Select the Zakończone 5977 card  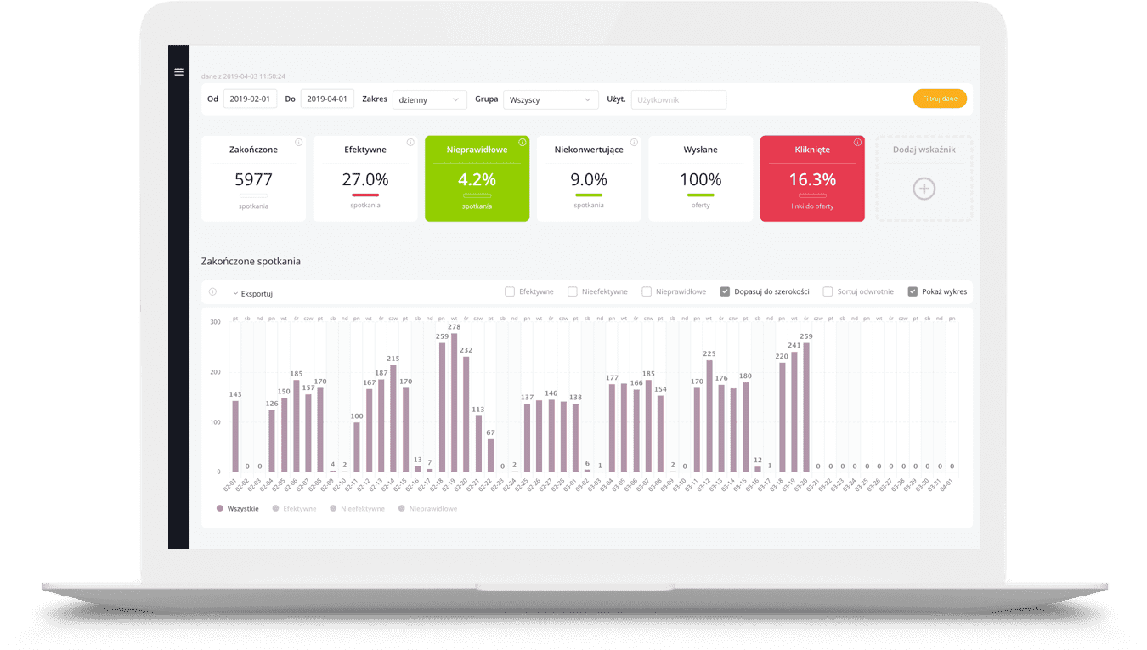tap(253, 178)
